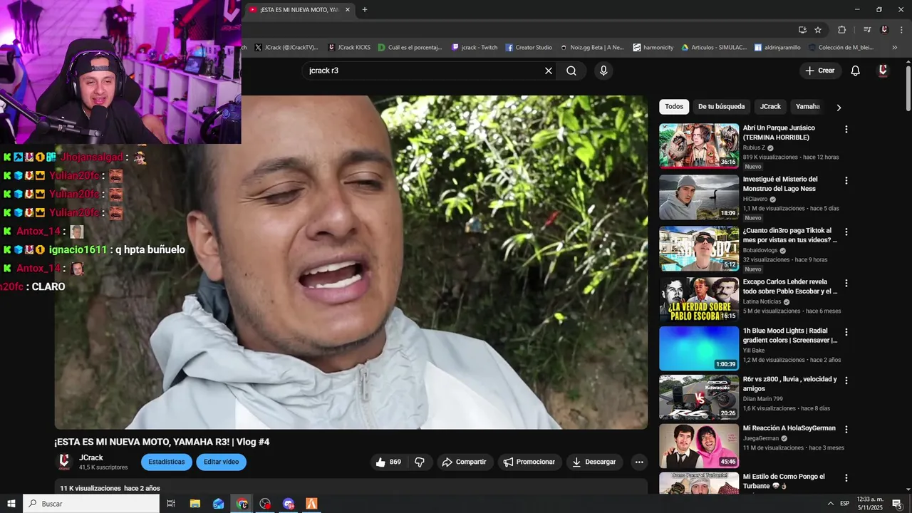This screenshot has height=513, width=912.
Task: Open options for Tiktok din3ro video
Action: (846, 232)
